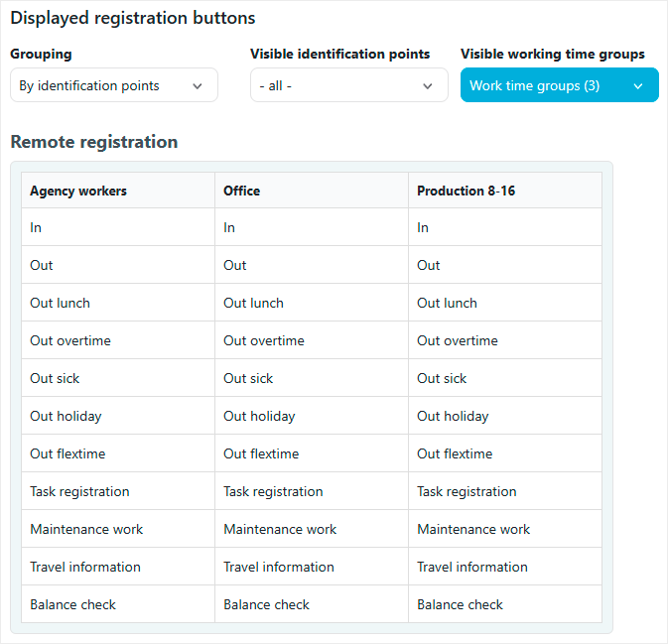Select Maintenance work in Office column
The width and height of the screenshot is (668, 644).
click(x=280, y=529)
